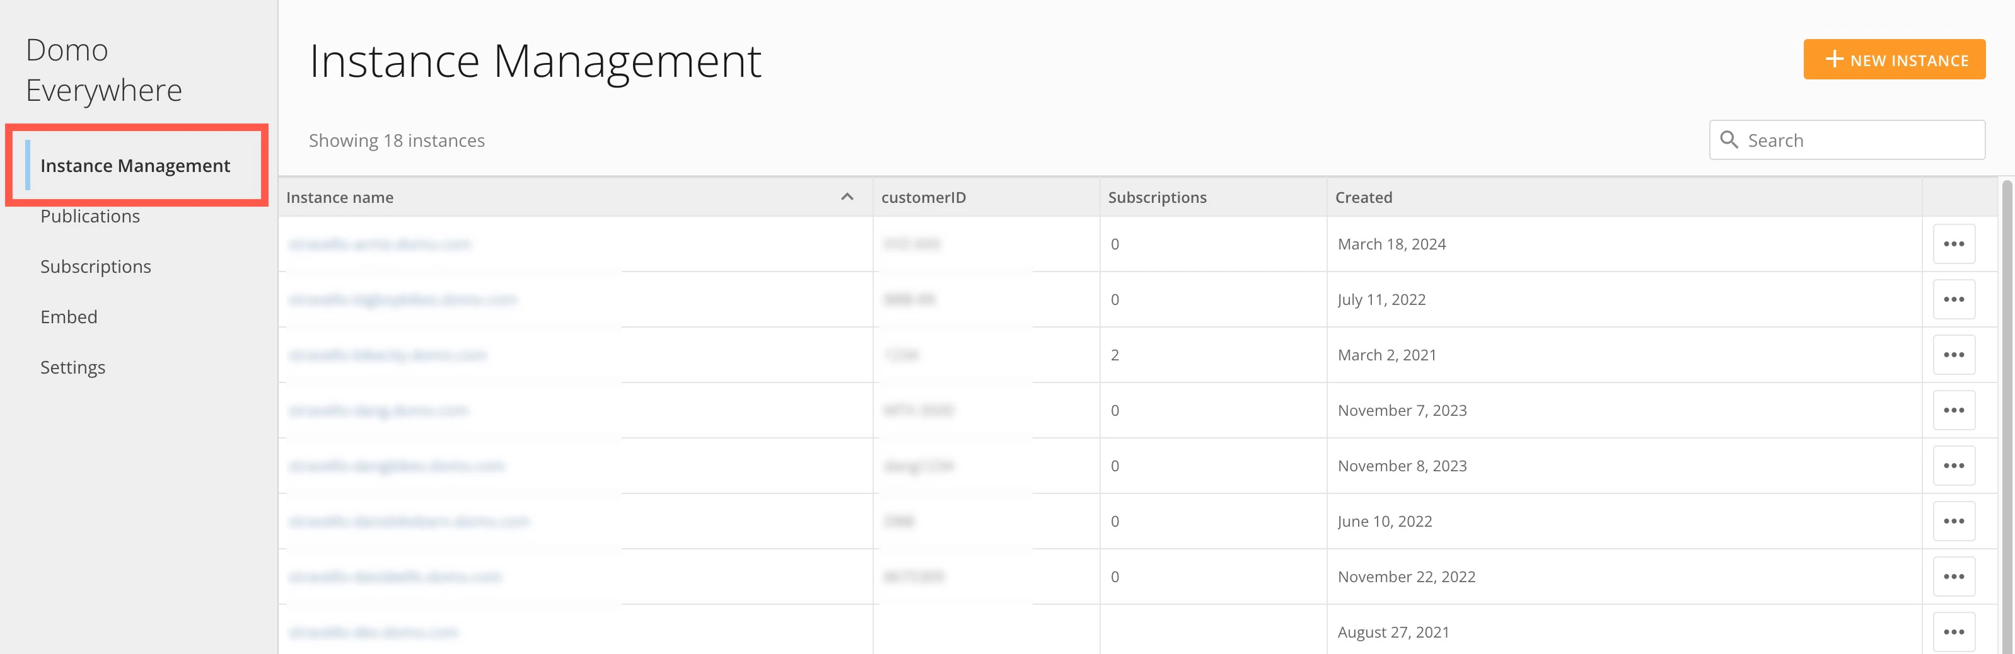Open the instance created November 7, 2023
The width and height of the screenshot is (2015, 654).
point(378,410)
